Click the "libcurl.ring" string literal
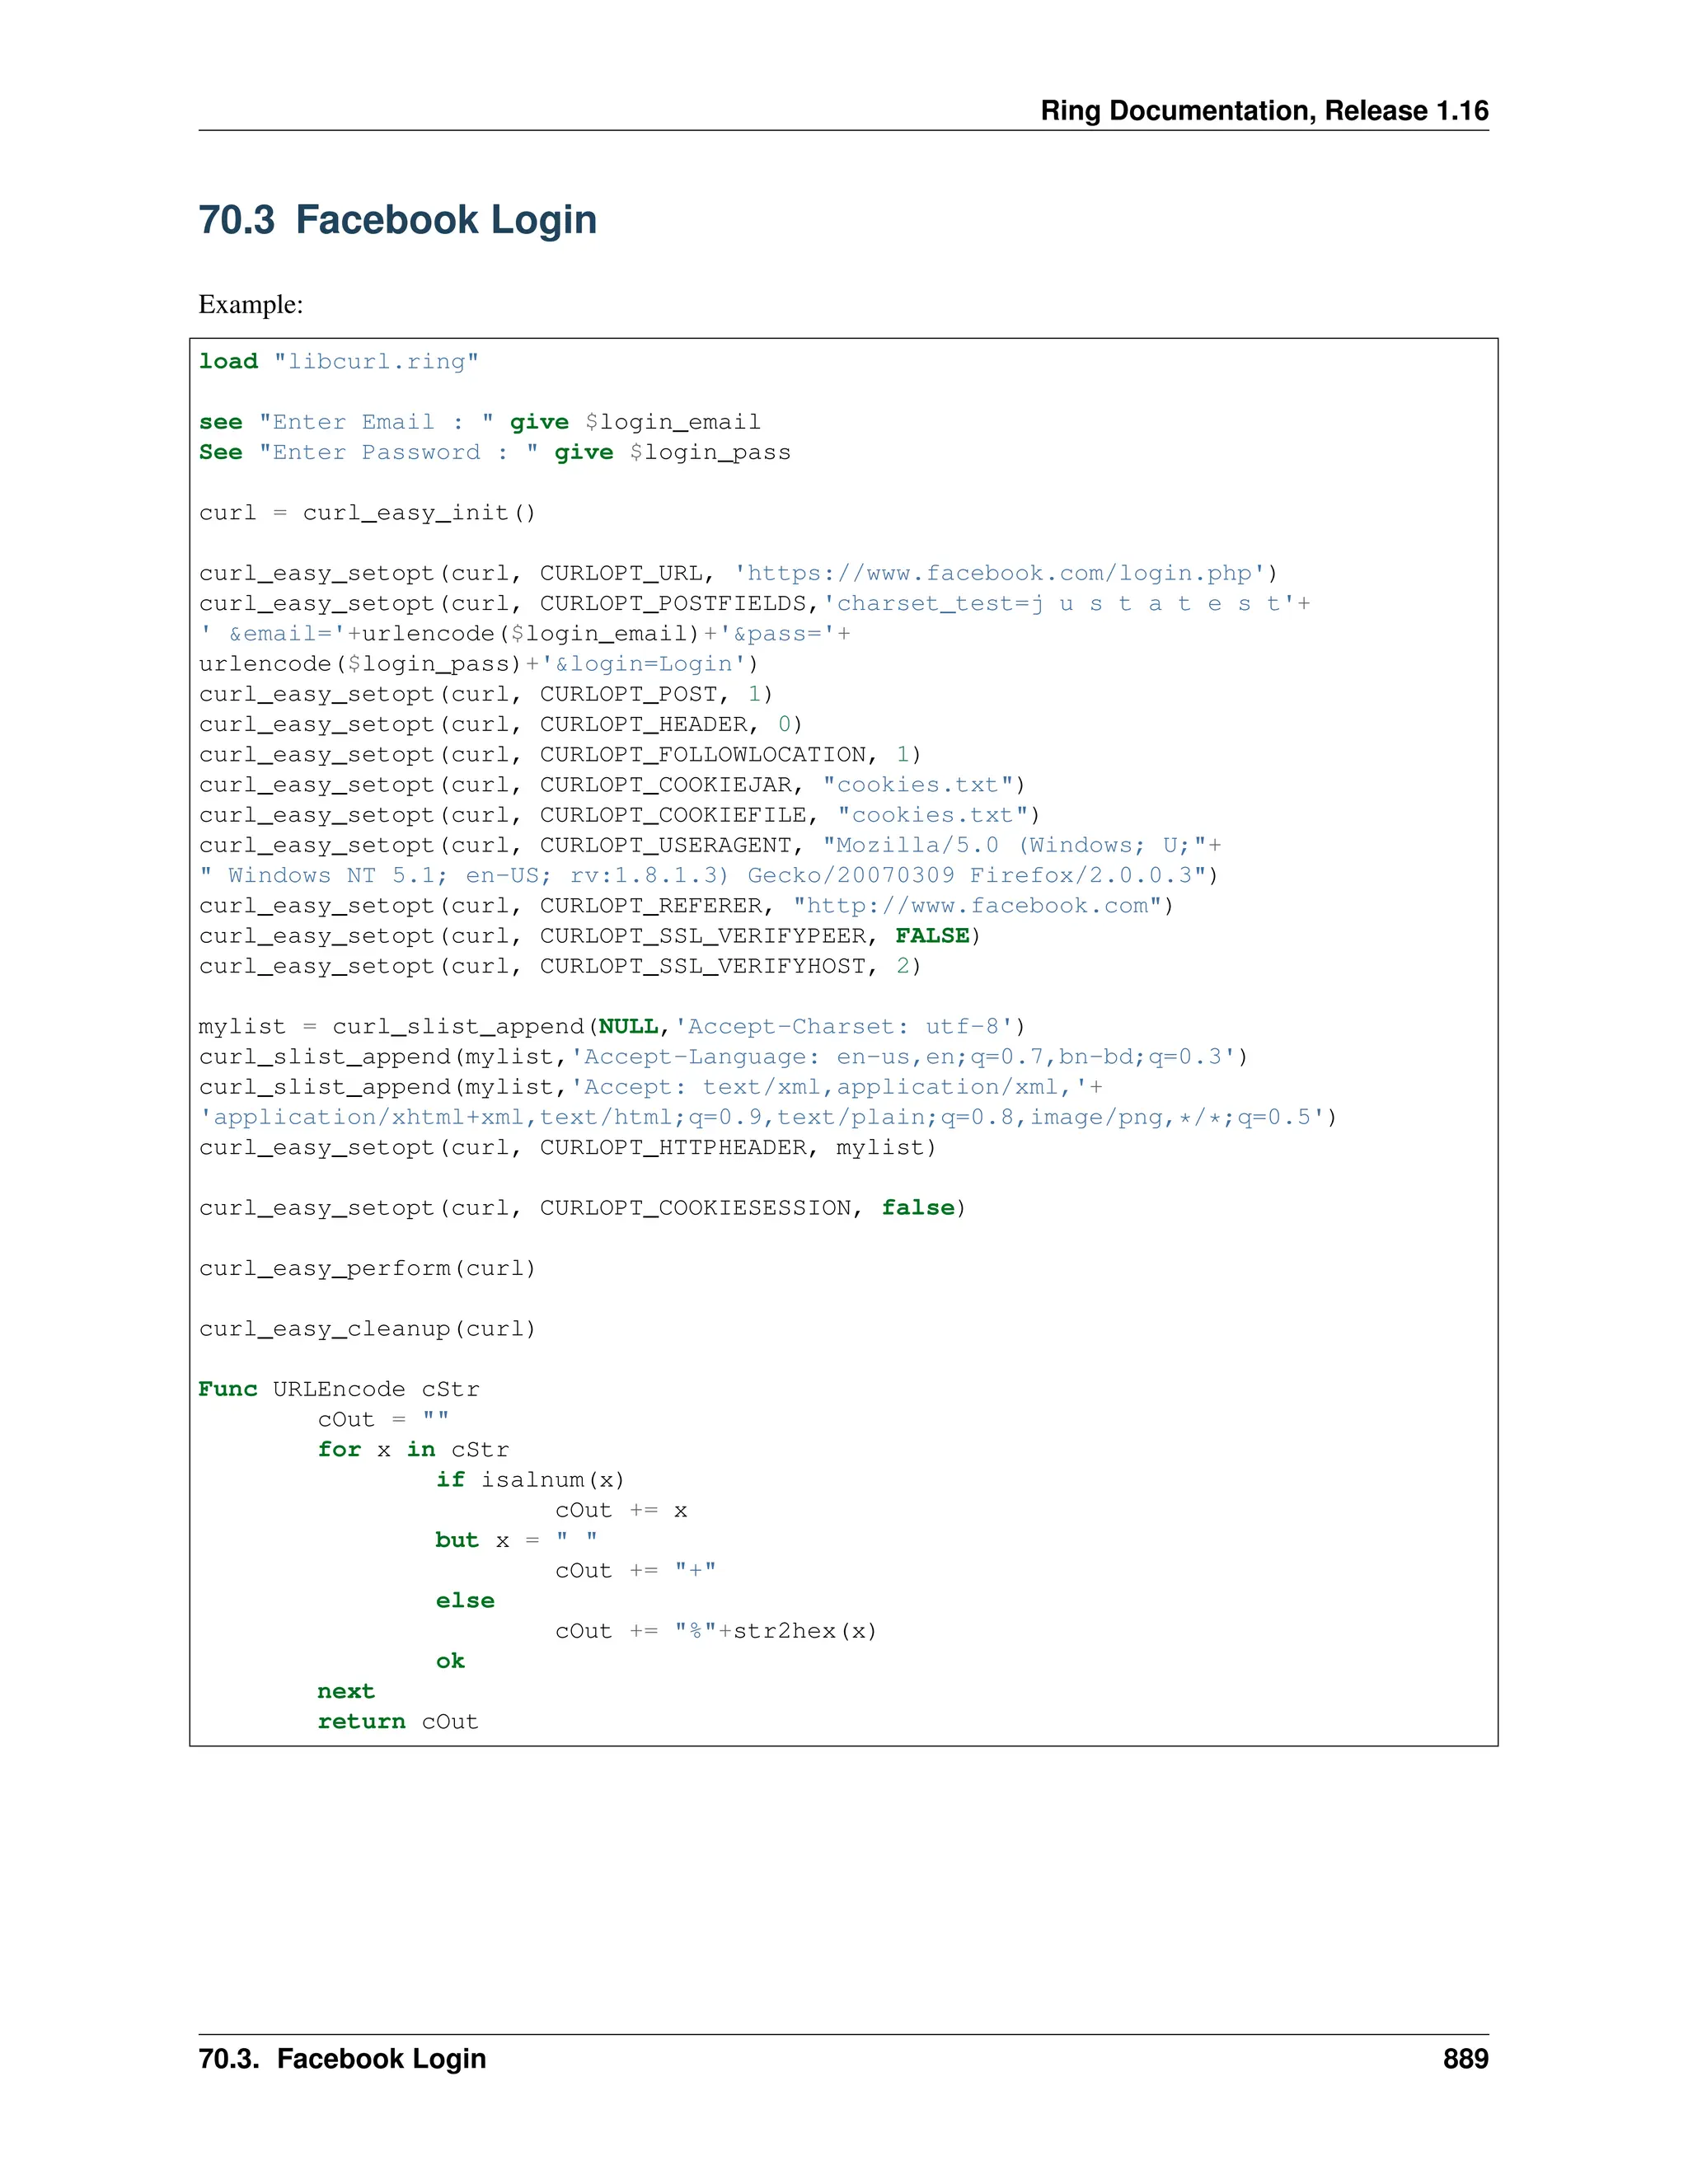 376,361
